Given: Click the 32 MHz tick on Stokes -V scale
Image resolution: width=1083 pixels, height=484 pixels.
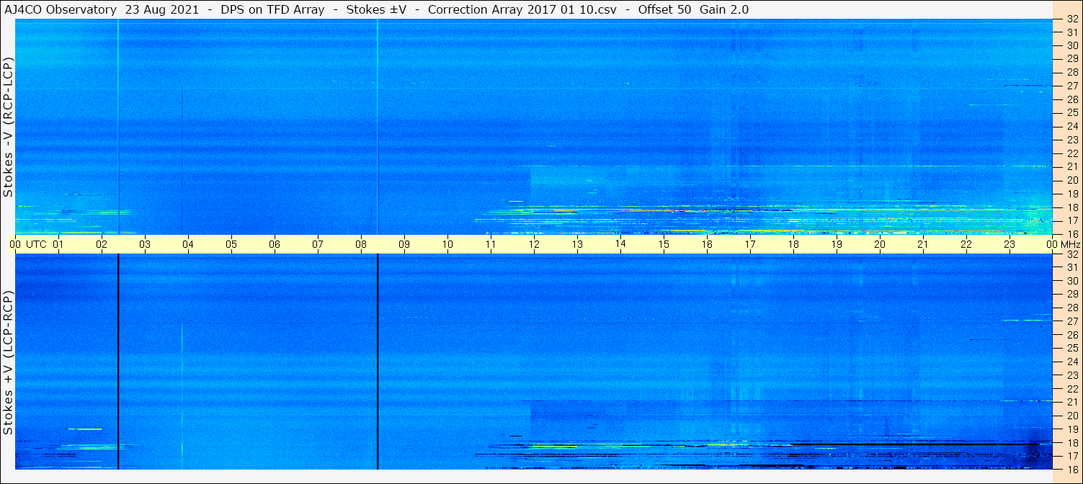Looking at the screenshot, I should click(1071, 19).
